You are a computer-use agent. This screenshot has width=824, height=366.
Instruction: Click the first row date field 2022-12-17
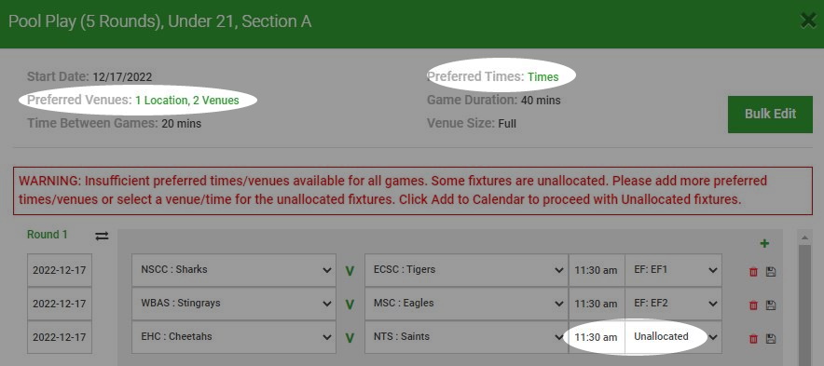pos(60,270)
